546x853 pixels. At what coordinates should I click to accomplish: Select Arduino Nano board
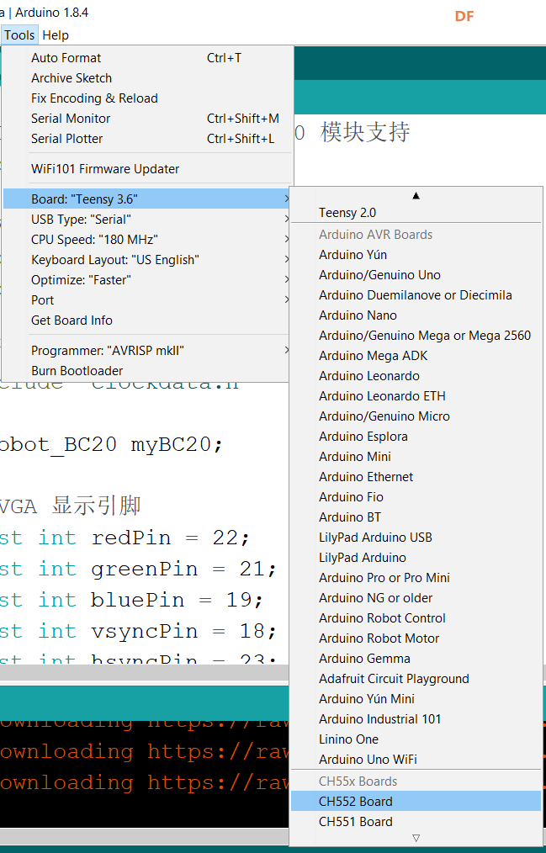(416, 315)
